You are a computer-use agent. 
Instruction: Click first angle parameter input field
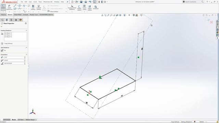point(14,60)
